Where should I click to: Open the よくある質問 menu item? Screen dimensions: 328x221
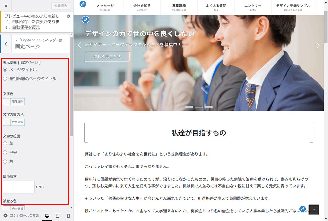tap(216, 7)
